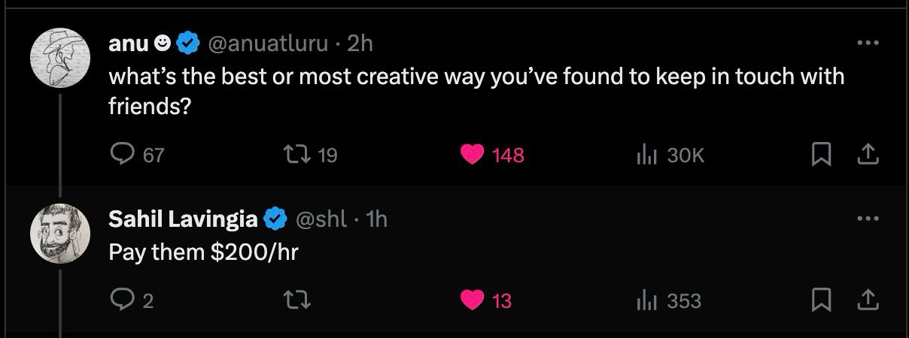Open more menu on Sahil's reply
The height and width of the screenshot is (338, 909).
tap(868, 219)
